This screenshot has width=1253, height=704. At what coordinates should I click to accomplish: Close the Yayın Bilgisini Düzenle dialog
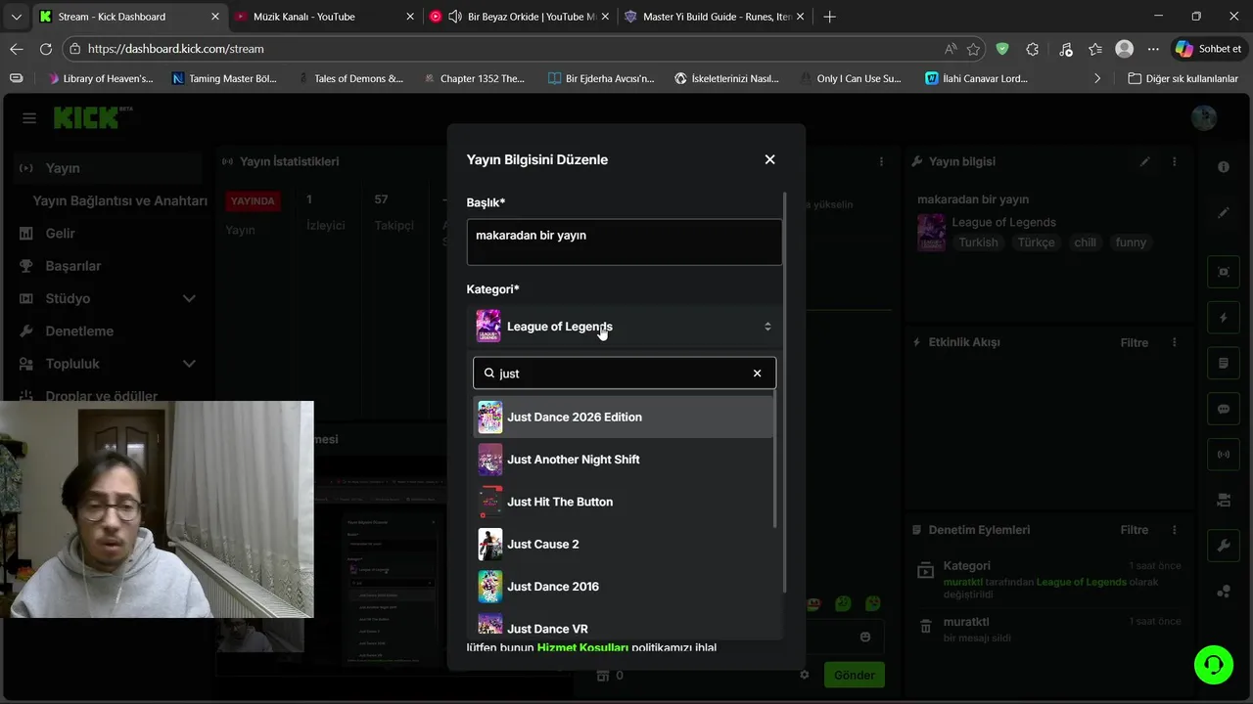pos(769,159)
